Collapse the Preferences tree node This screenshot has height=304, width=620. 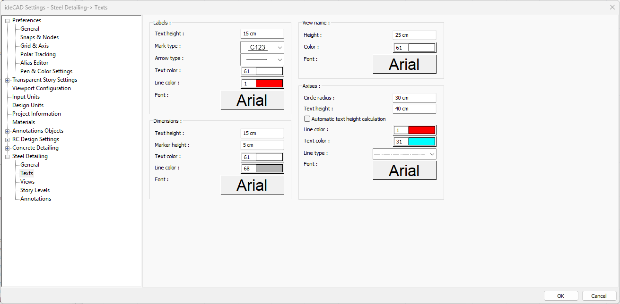tap(8, 21)
